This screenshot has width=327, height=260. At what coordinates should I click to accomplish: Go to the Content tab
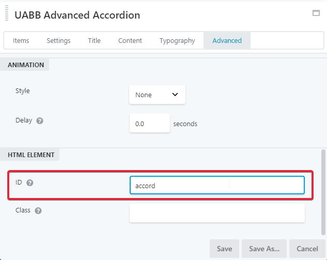(x=130, y=41)
